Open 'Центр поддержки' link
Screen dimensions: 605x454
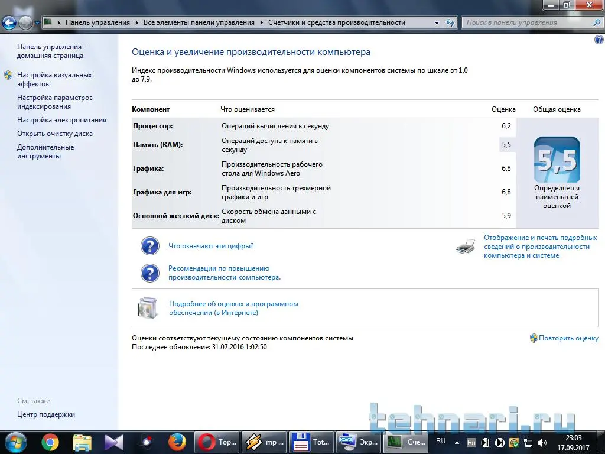[46, 414]
